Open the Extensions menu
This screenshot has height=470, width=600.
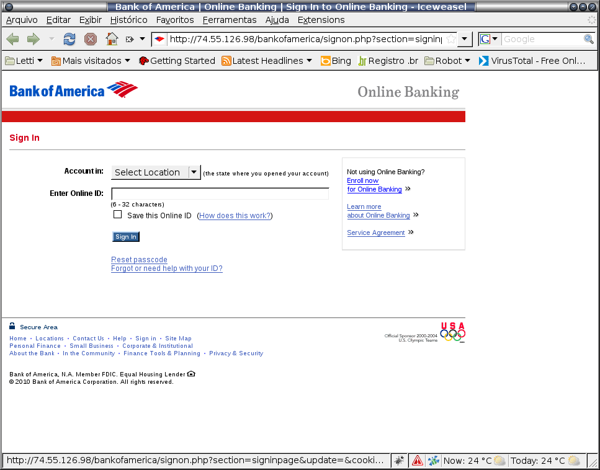coord(321,20)
